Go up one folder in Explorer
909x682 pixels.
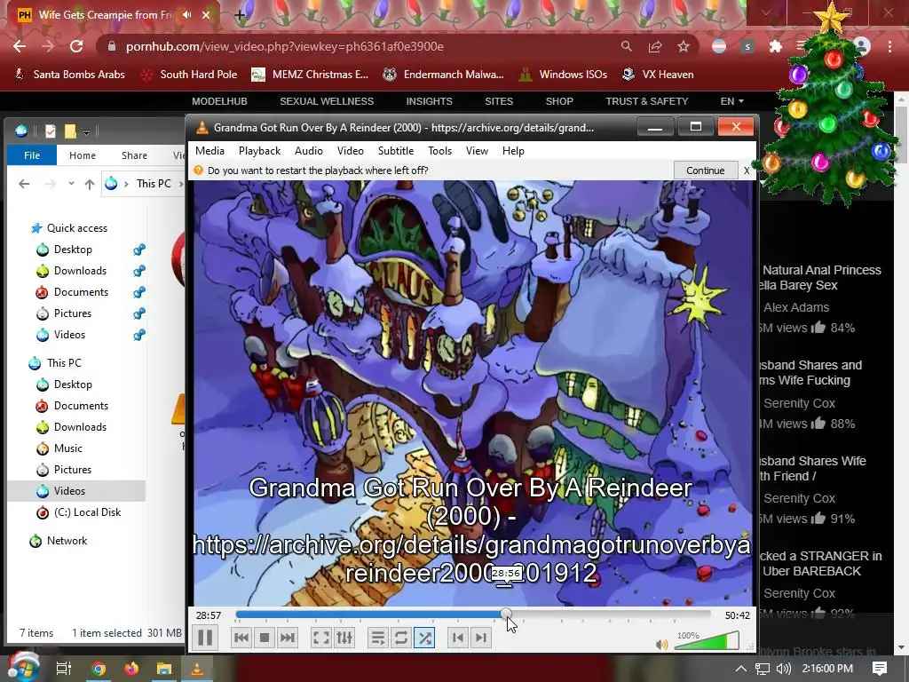(x=90, y=184)
